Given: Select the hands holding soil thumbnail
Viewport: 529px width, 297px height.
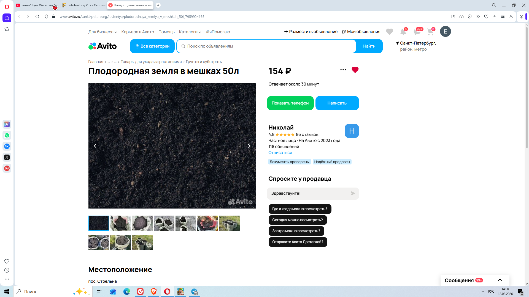Looking at the screenshot, I should click(x=207, y=223).
